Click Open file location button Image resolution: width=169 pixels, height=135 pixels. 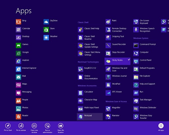[x=61, y=128]
